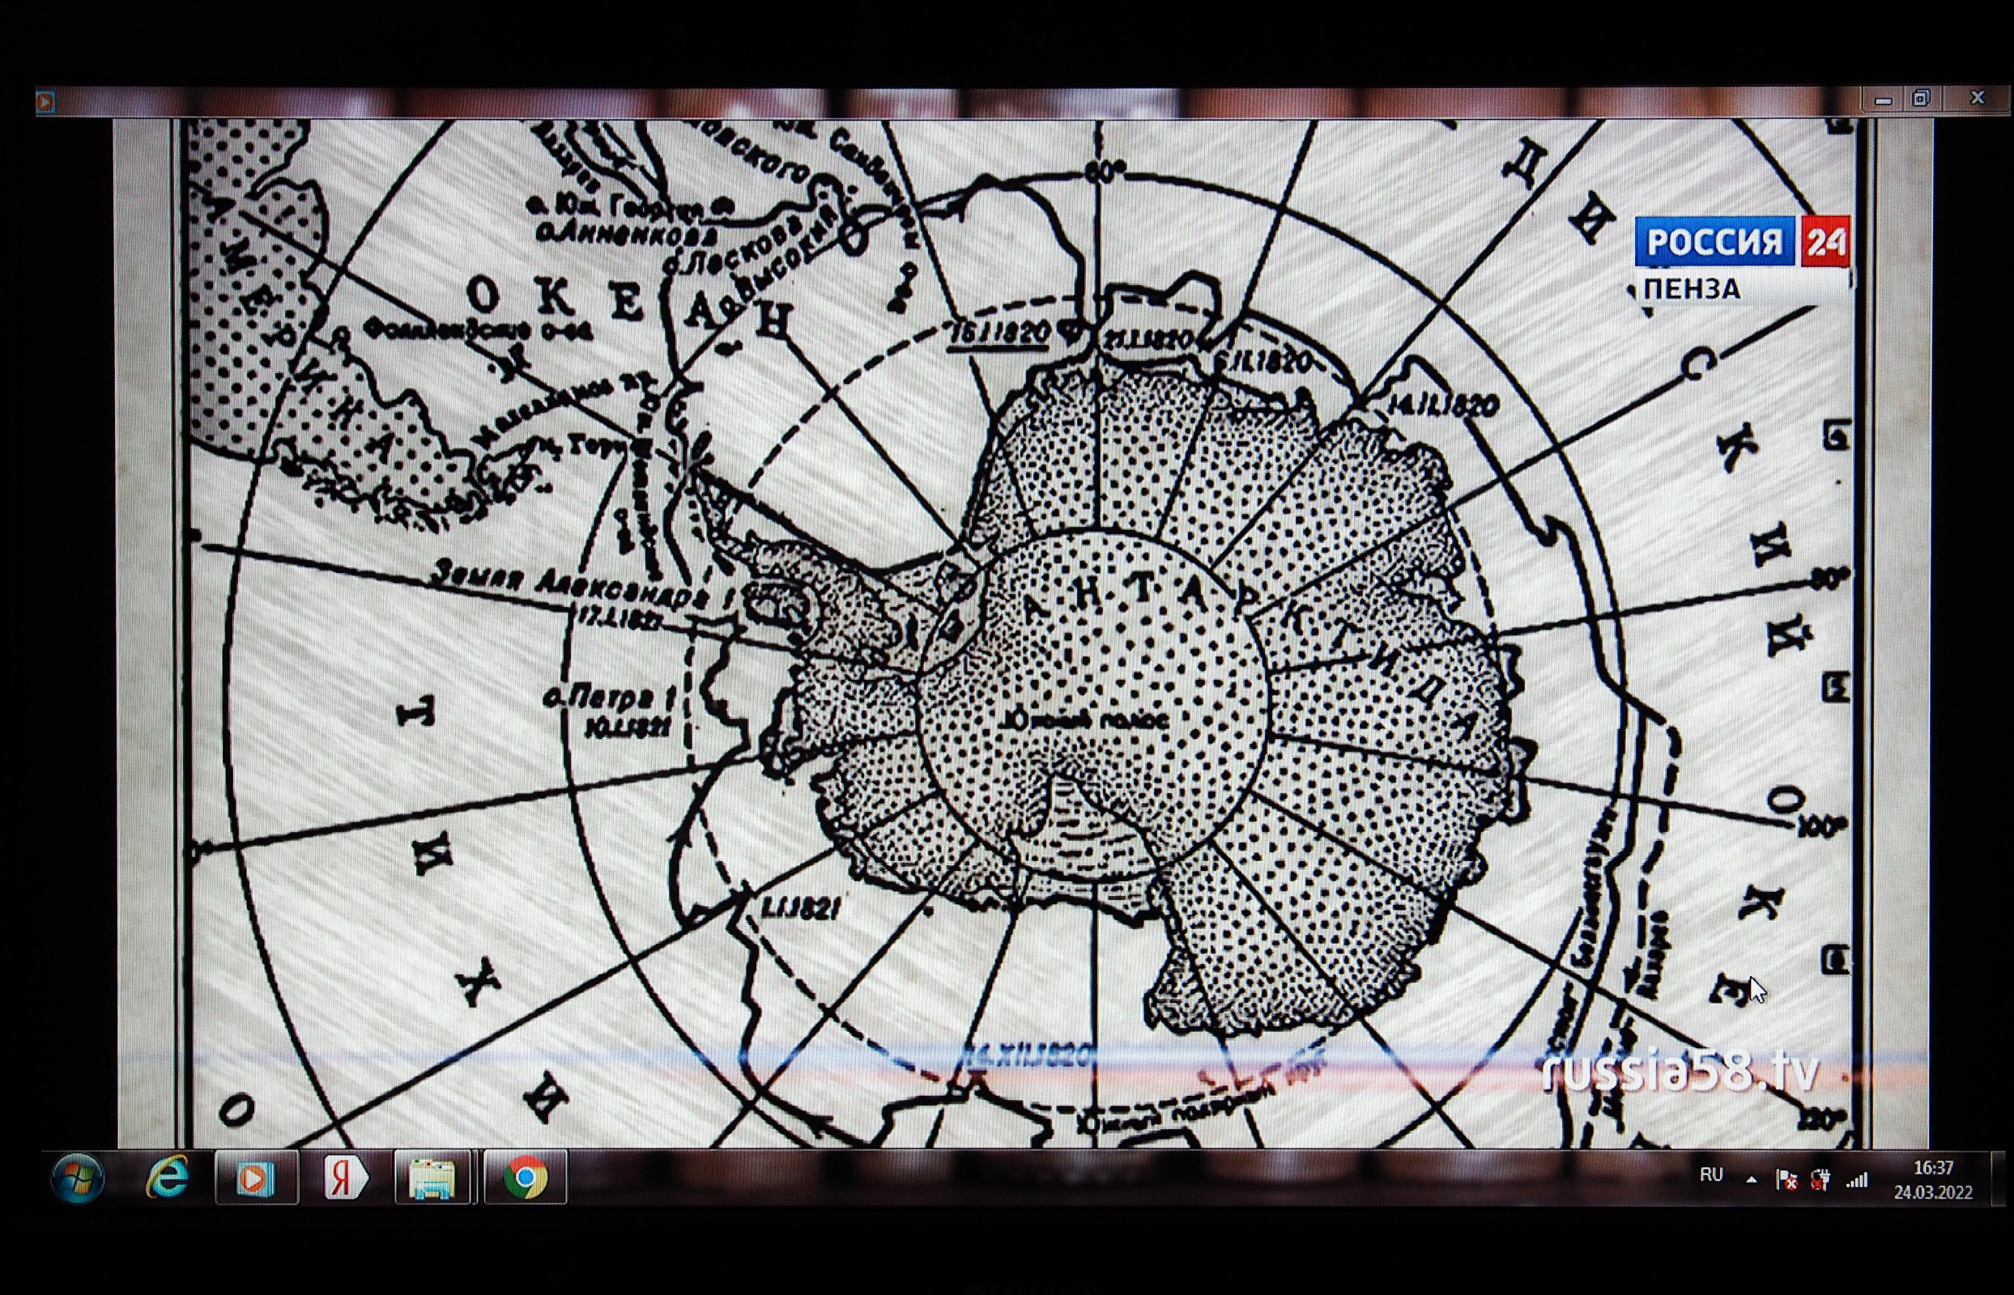
Task: Click the power plug tray icon
Action: 1820,1181
